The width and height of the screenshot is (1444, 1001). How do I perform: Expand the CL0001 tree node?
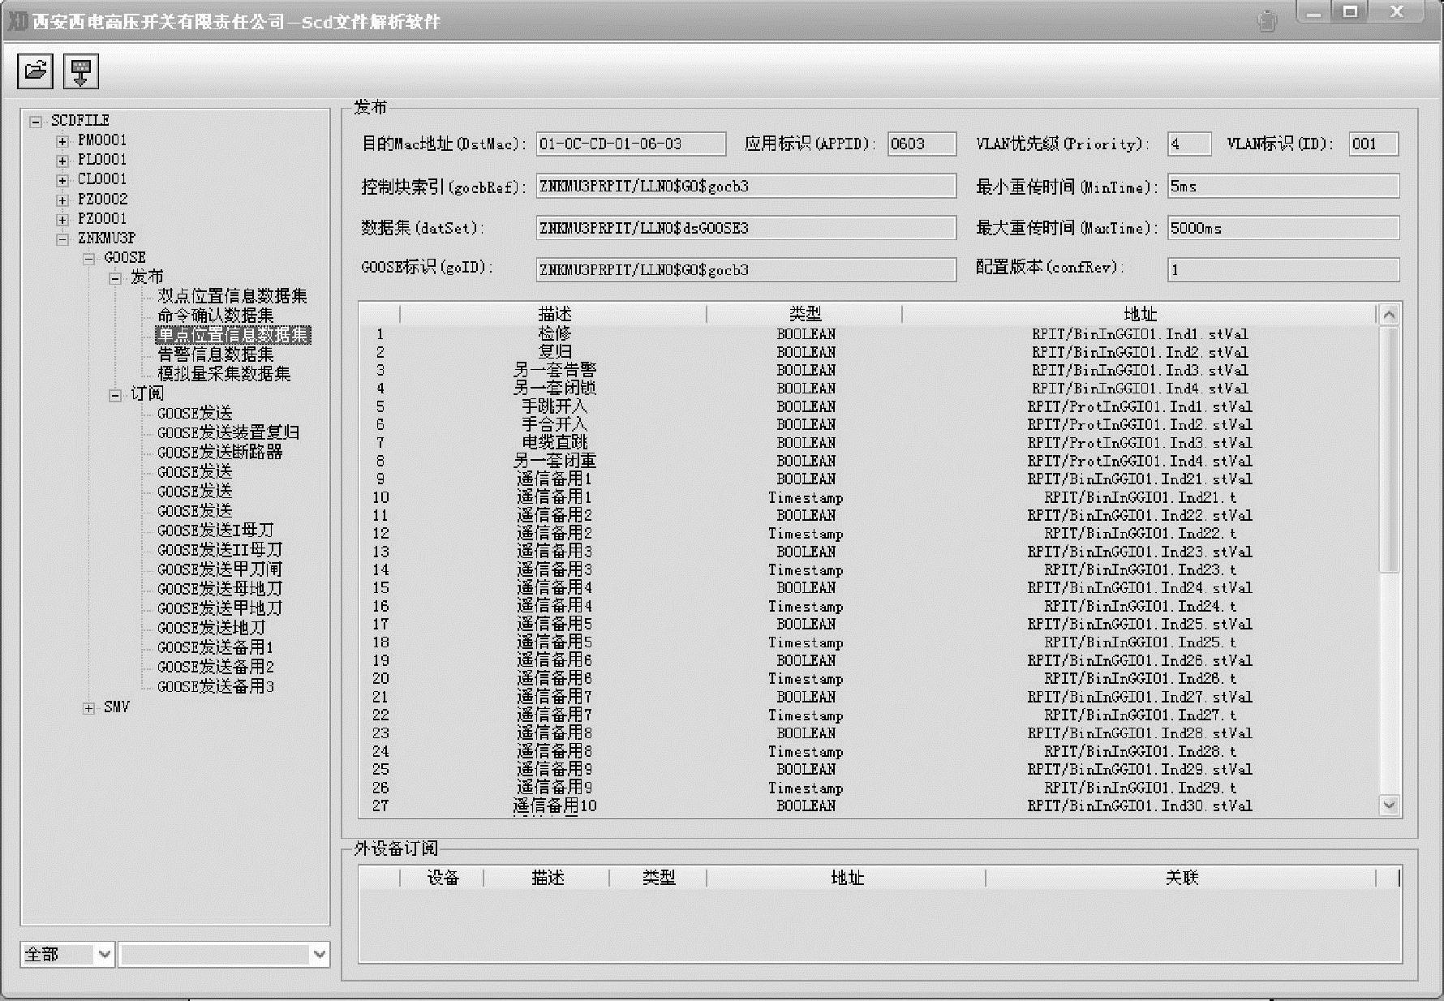point(62,180)
